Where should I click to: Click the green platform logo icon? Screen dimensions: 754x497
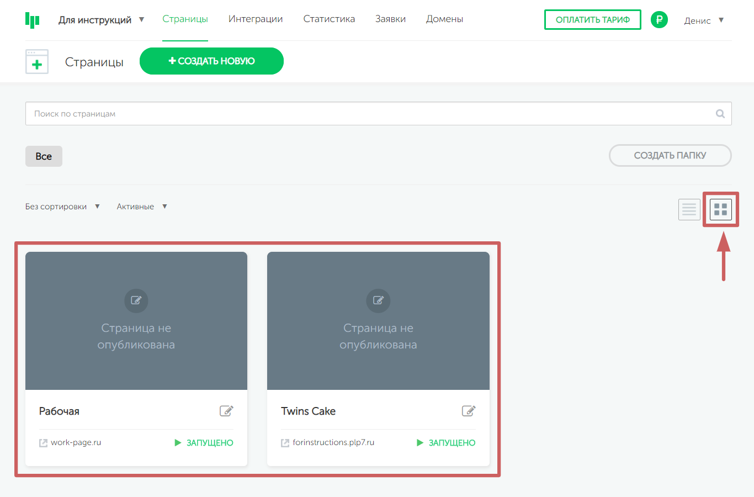[33, 20]
